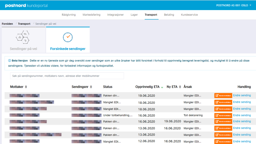The image size is (256, 144).
Task: Click the Toll deklarering Årsak cell
Action: coord(193,115)
